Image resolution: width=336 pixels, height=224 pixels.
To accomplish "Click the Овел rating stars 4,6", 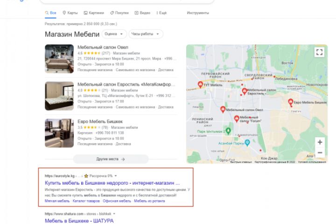I will [x=92, y=53].
